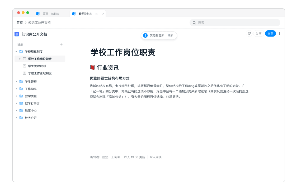Click the green macOS fullscreen button
This screenshot has height=191, width=297.
[x=28, y=13]
